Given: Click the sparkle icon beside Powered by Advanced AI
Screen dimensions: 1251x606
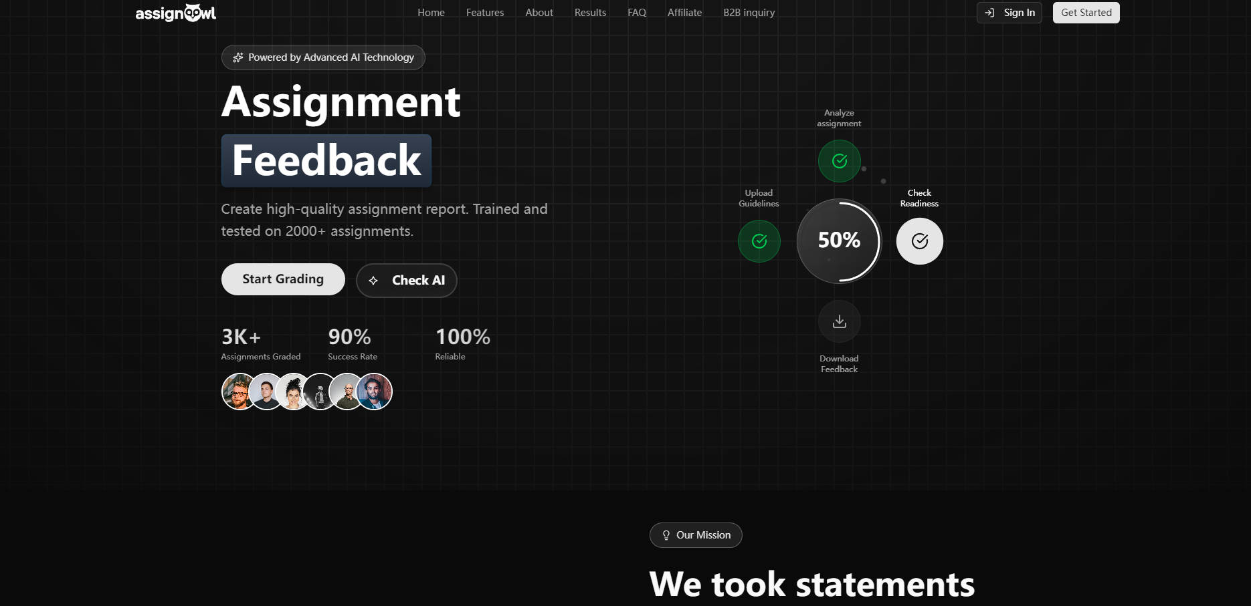Looking at the screenshot, I should pos(237,57).
